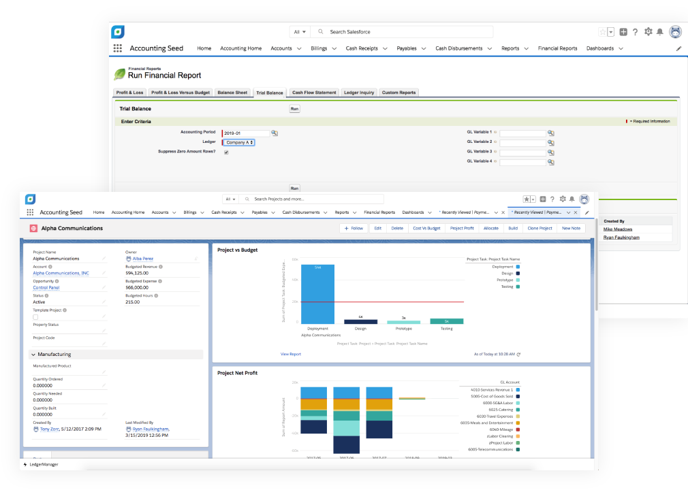The width and height of the screenshot is (688, 490).
Task: Open the All search scope dropdown in Financial Report window
Action: (x=300, y=32)
